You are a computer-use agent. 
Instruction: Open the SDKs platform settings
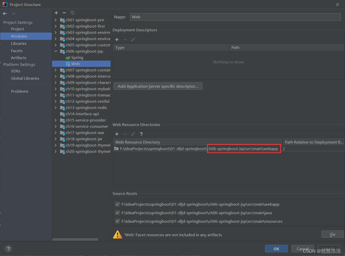click(16, 71)
